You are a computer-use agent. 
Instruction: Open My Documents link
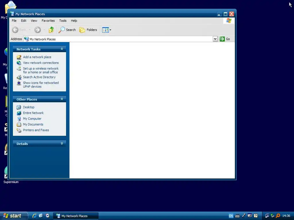33,124
